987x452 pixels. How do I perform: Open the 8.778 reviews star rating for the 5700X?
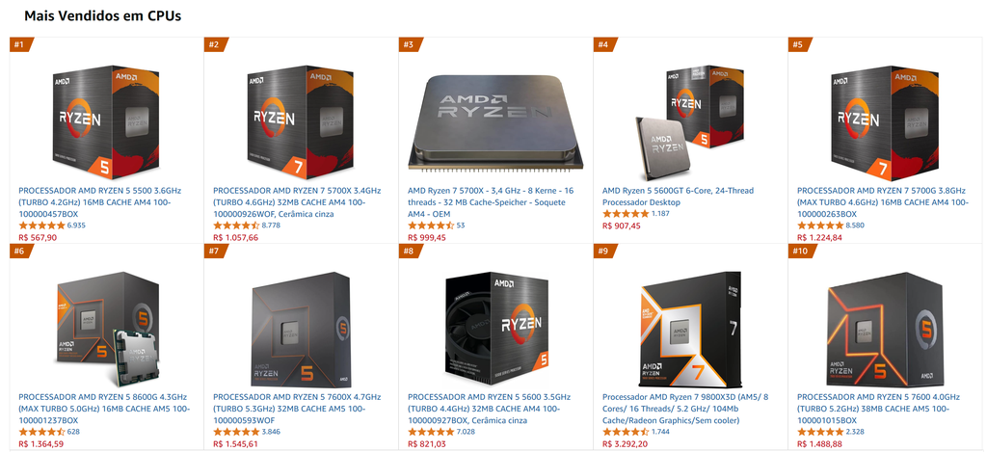click(x=247, y=226)
